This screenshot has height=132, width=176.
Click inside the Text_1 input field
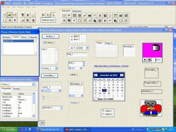pos(77,54)
